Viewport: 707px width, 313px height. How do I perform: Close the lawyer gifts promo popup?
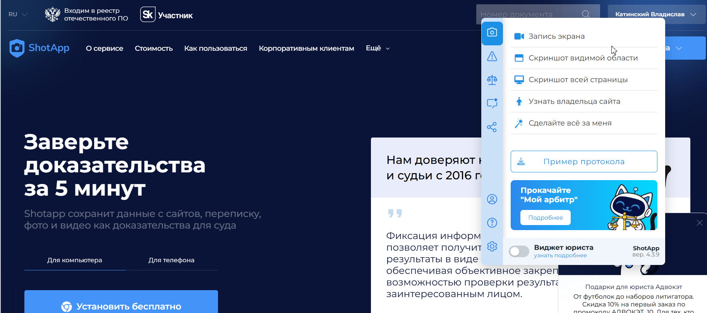click(699, 223)
